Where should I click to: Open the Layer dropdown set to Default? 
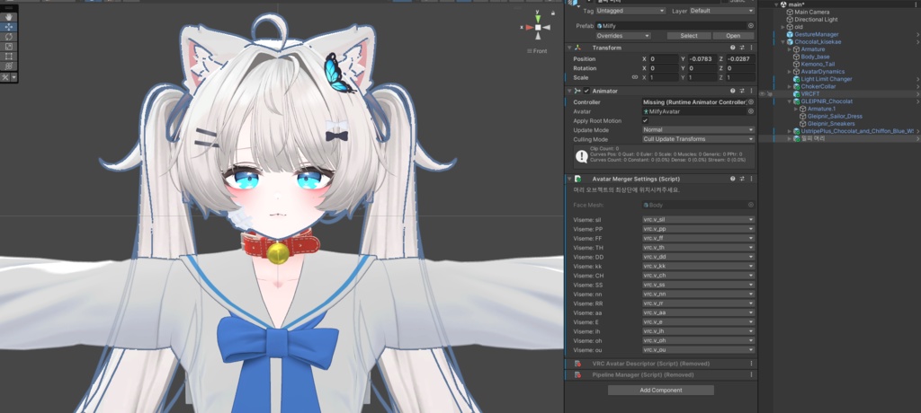pyautogui.click(x=721, y=11)
